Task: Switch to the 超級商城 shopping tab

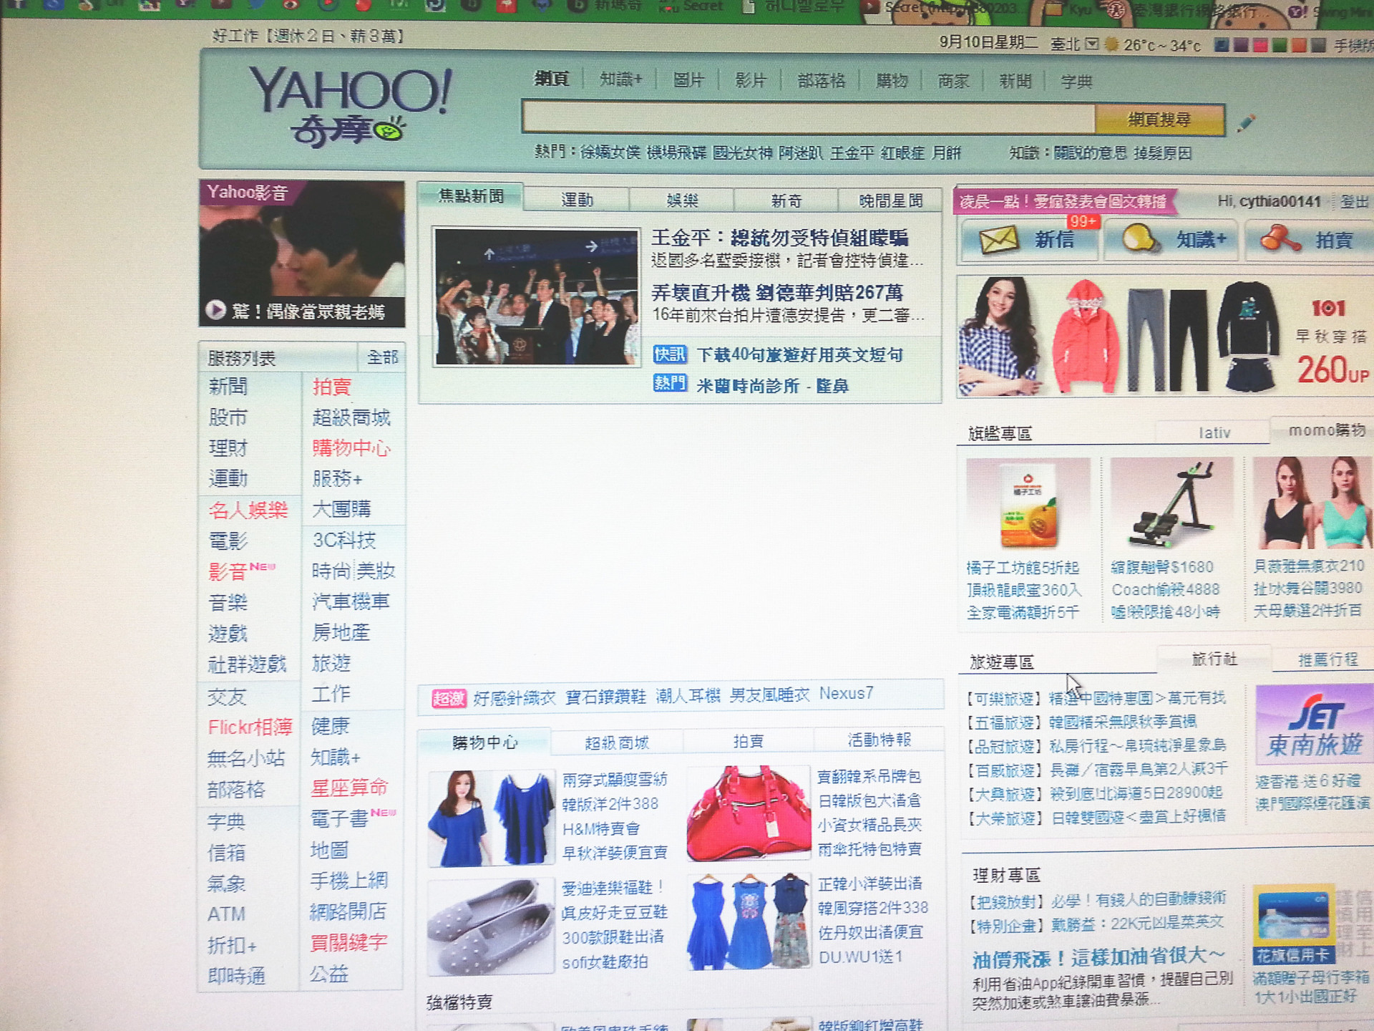Action: 617,742
